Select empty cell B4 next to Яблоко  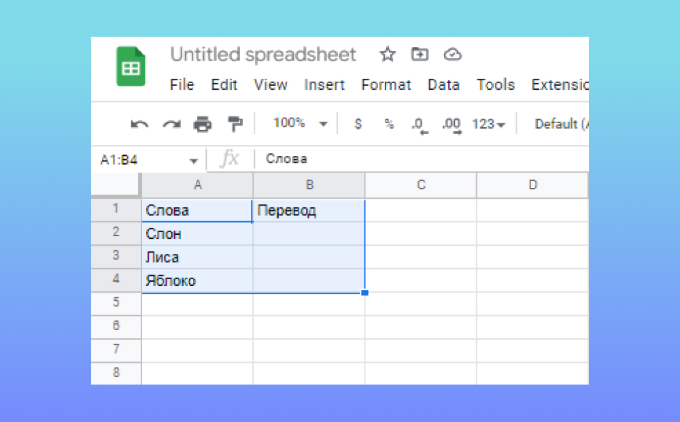[309, 281]
